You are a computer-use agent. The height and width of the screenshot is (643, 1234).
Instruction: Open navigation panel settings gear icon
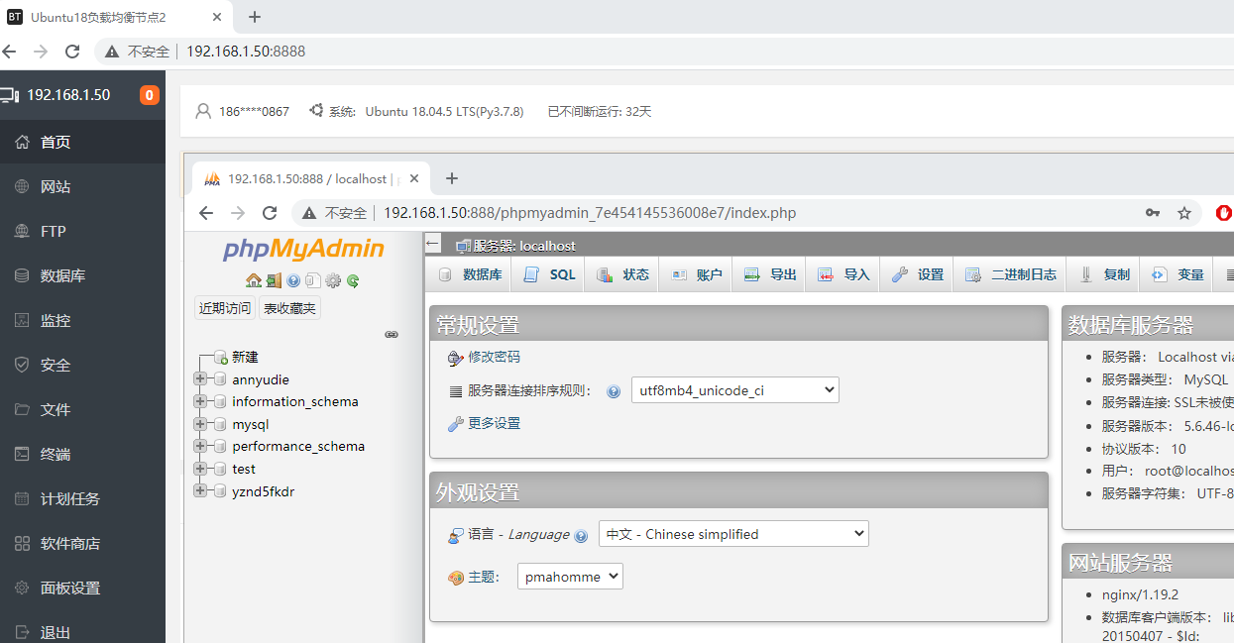(x=333, y=281)
